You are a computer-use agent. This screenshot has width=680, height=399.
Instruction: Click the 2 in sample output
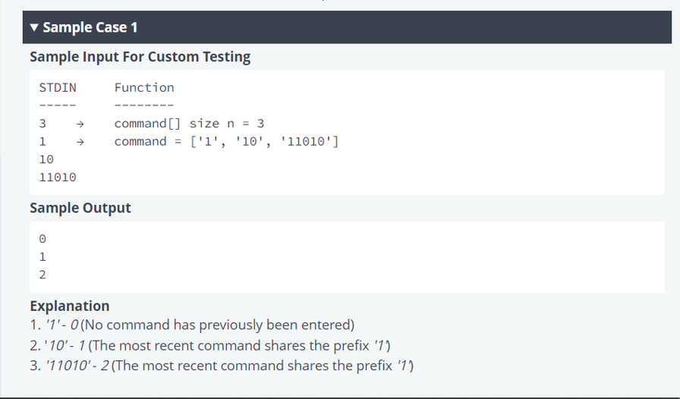pyautogui.click(x=42, y=275)
